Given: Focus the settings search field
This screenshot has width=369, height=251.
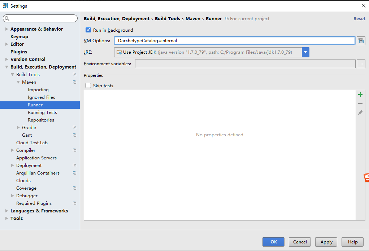Looking at the screenshot, I should tap(40, 18).
